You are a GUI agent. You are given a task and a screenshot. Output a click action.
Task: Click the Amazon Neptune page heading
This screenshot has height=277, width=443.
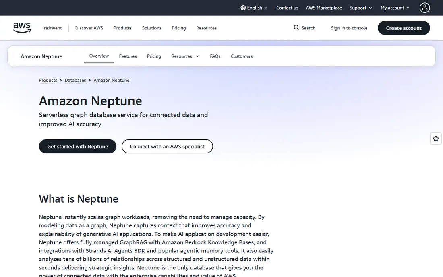point(90,101)
